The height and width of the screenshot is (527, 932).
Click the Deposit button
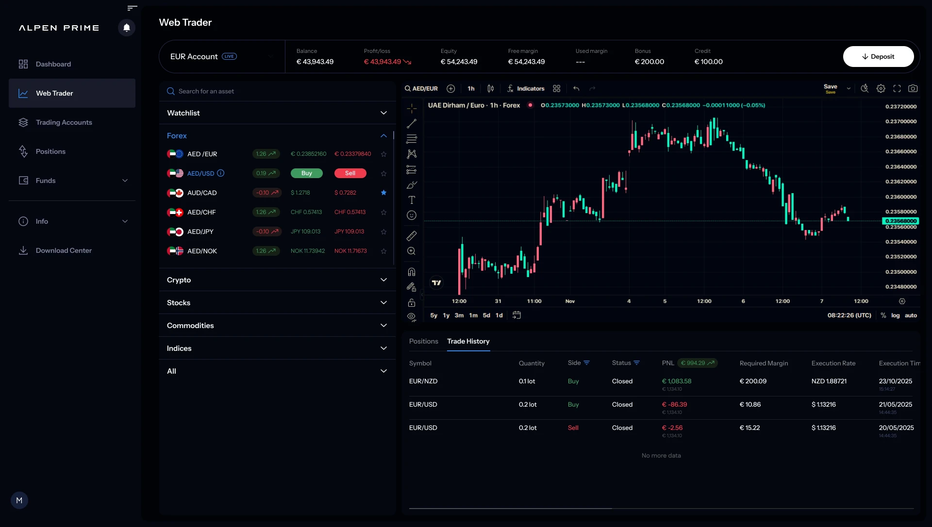[x=878, y=57]
